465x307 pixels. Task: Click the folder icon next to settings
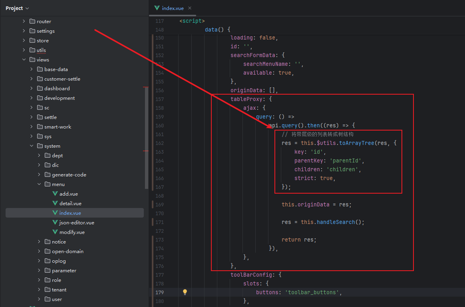coord(32,31)
